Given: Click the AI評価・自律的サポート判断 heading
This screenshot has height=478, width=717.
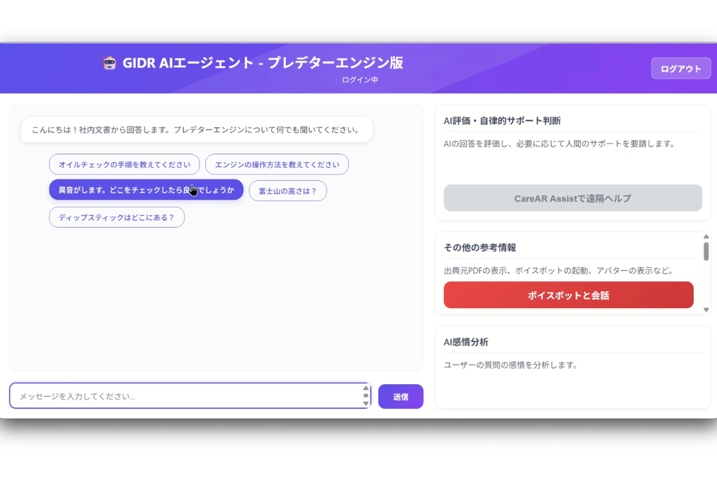Looking at the screenshot, I should 502,121.
